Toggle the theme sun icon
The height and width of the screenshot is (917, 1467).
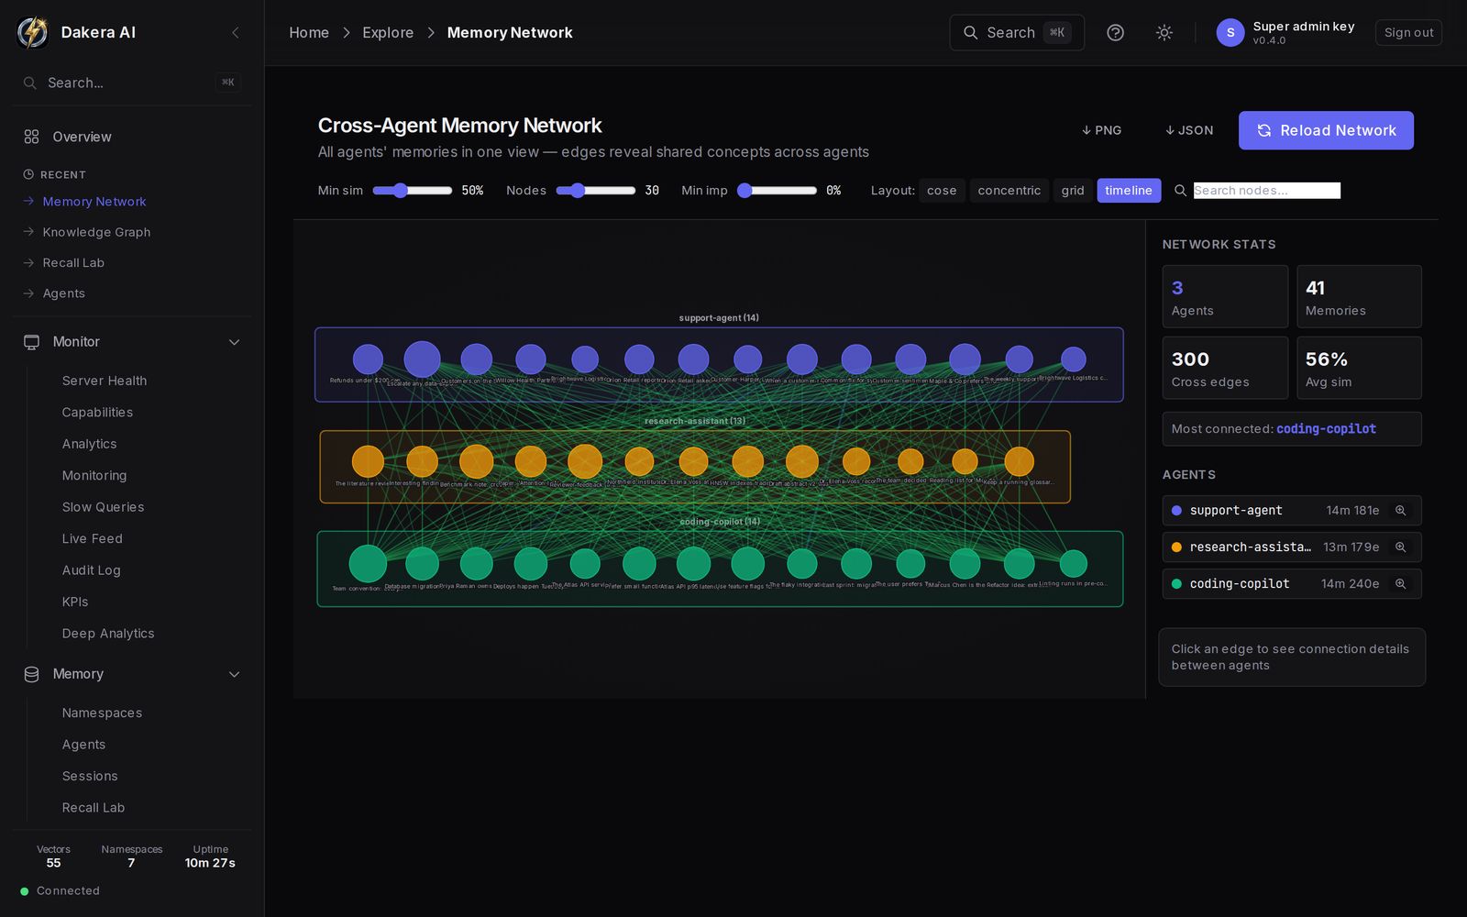click(1164, 32)
